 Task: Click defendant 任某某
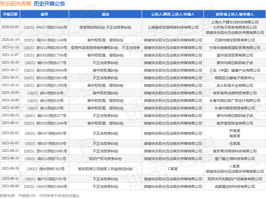tap(235, 144)
